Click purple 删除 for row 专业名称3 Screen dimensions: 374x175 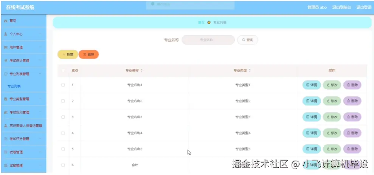pos(352,117)
